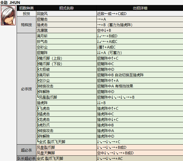Screen dimensions: 183x161
Task: Click the command '↓↙←+A或C'
Action: [107, 42]
